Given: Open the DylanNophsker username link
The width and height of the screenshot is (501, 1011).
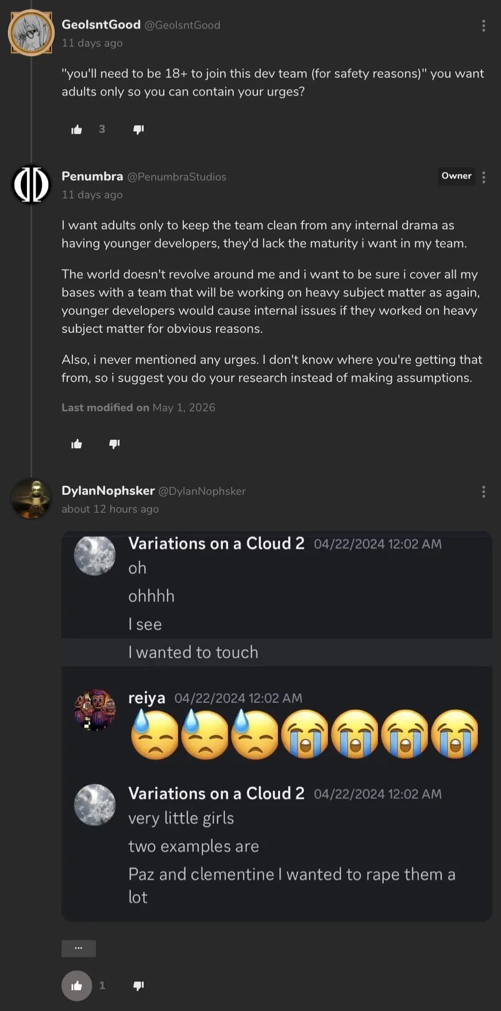Looking at the screenshot, I should 108,491.
